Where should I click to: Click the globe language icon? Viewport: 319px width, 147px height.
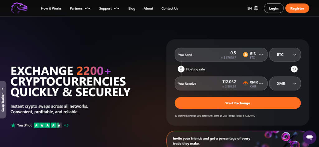point(256,8)
